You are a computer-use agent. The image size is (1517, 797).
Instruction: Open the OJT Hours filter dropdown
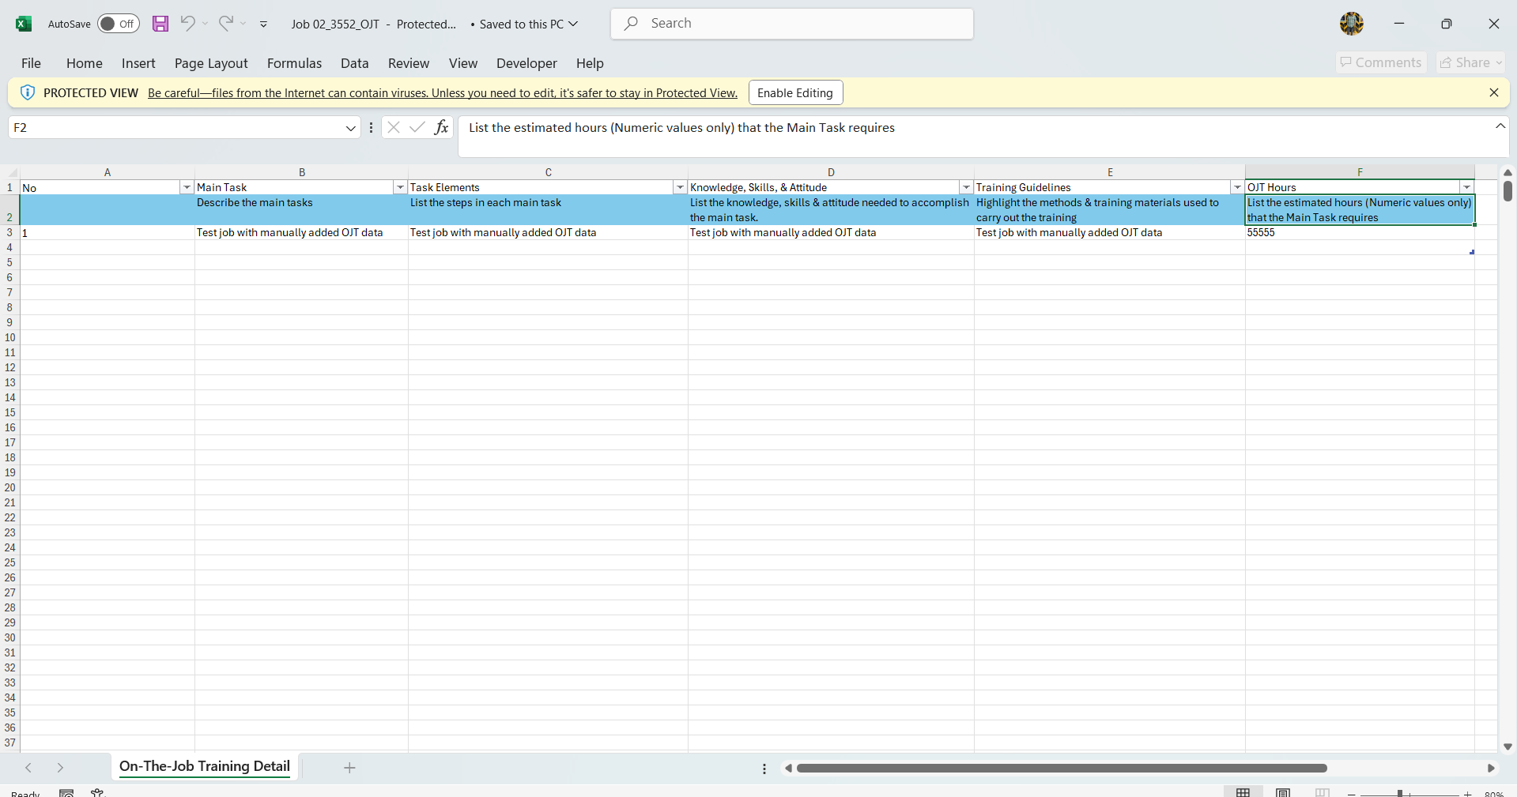[x=1466, y=187]
